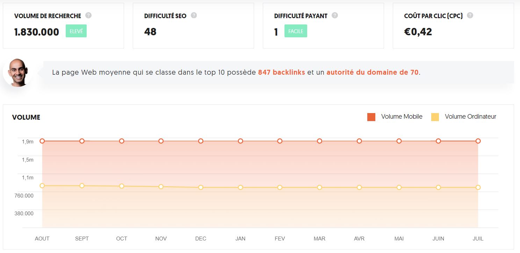The height and width of the screenshot is (253, 520).
Task: Select mobile volume point for SEPT
Action: pos(82,141)
